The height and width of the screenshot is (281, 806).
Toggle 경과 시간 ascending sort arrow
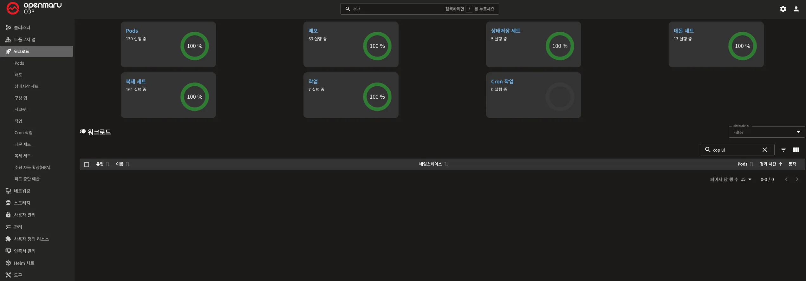[x=780, y=164]
